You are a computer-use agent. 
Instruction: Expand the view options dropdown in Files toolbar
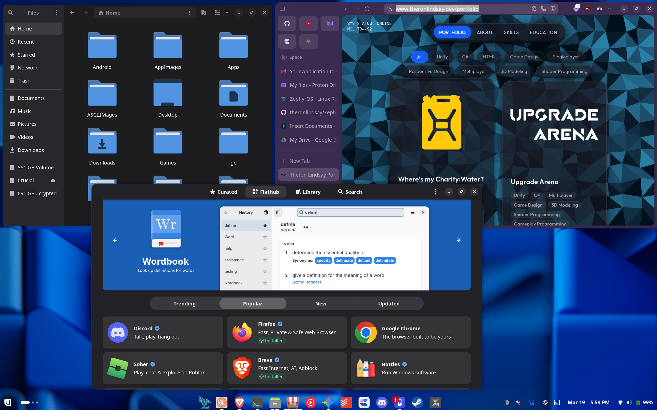pyautogui.click(x=227, y=13)
